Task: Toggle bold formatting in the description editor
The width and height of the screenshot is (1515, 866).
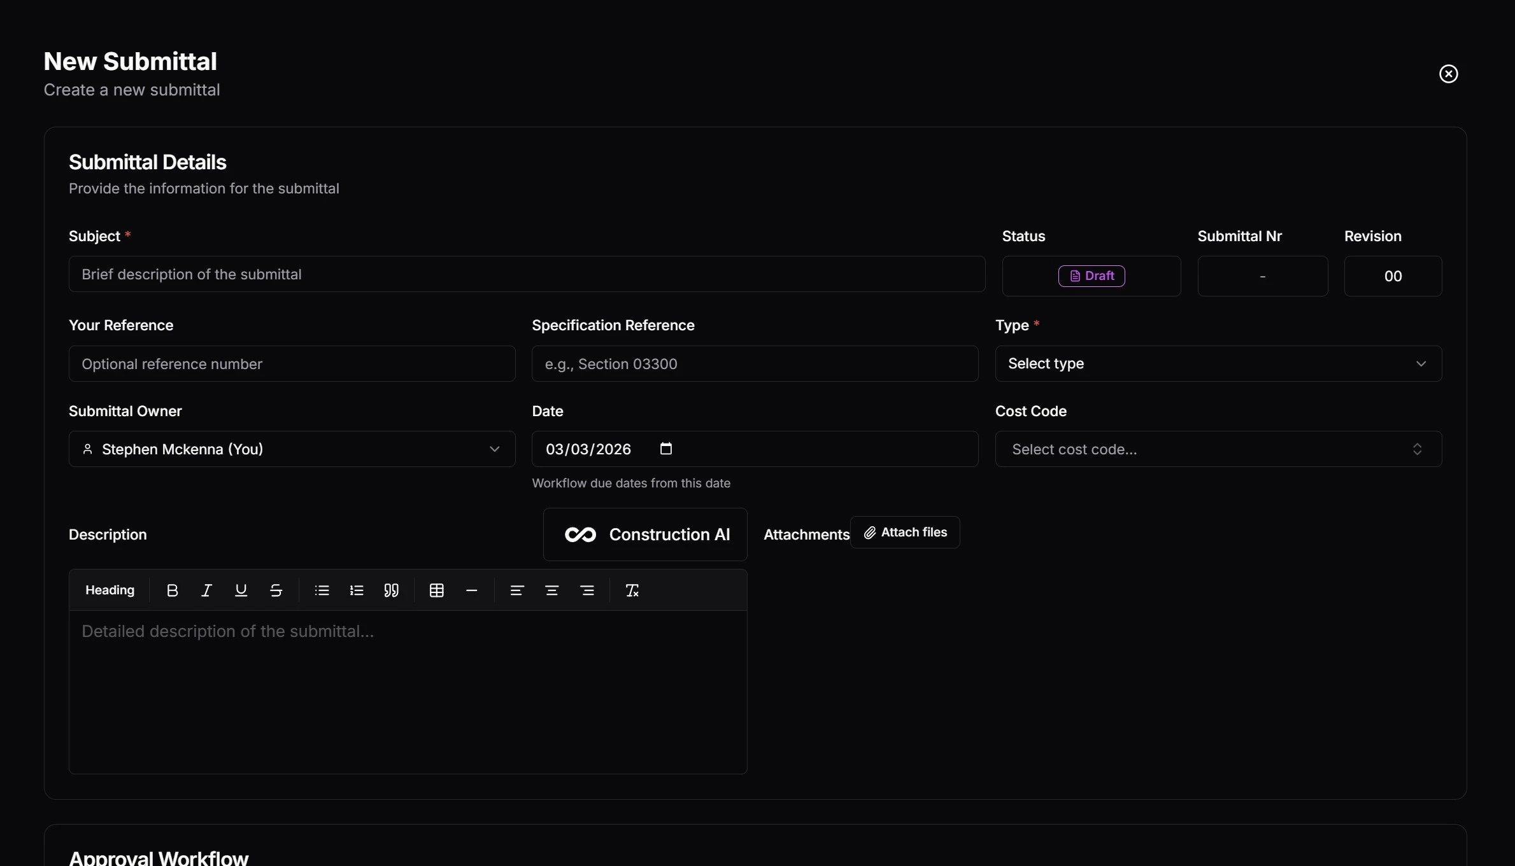Action: tap(172, 590)
